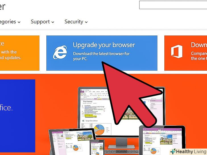Click the dark blue Office promo panel

click(18, 116)
